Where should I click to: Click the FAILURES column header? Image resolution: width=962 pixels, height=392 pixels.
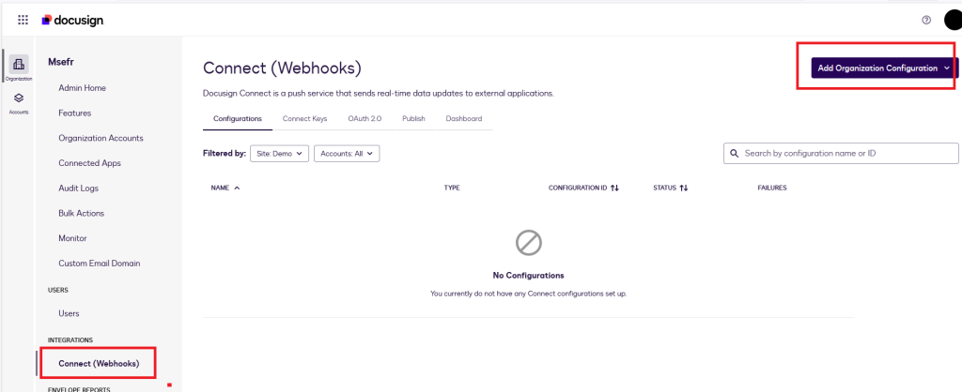click(772, 188)
